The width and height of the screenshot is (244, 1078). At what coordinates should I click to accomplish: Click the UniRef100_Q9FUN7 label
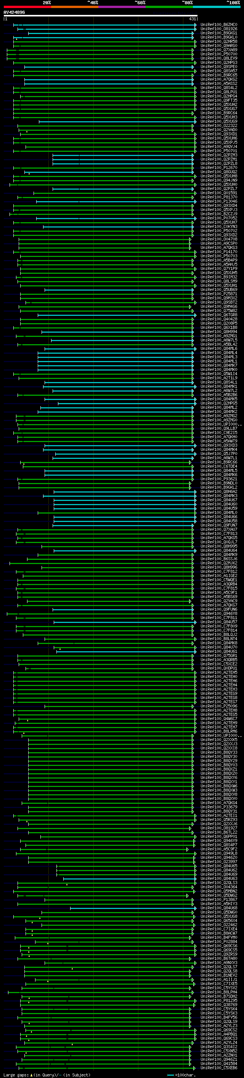219,525
